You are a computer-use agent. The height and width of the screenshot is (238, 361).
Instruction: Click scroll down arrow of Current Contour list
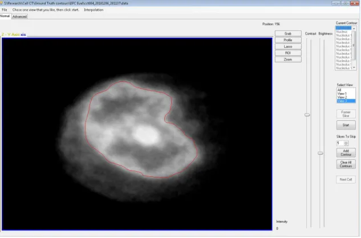354,68
